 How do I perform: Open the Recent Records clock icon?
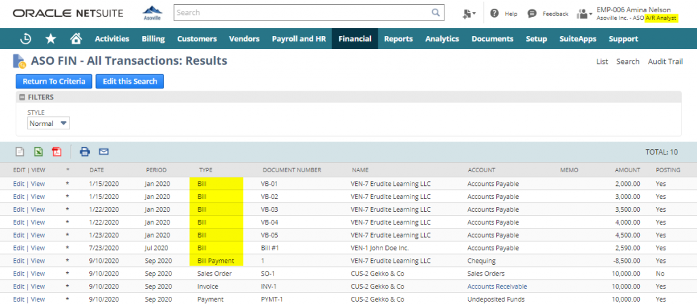[x=26, y=39]
